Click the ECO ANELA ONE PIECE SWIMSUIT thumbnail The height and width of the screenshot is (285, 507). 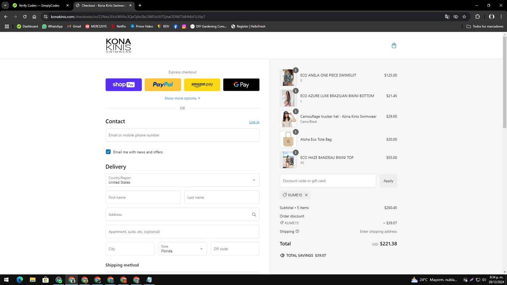point(288,77)
